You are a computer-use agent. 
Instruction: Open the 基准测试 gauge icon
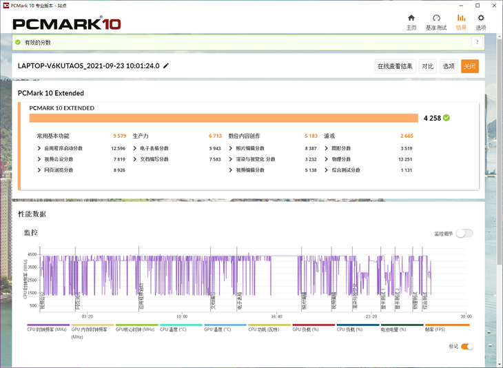pos(436,19)
